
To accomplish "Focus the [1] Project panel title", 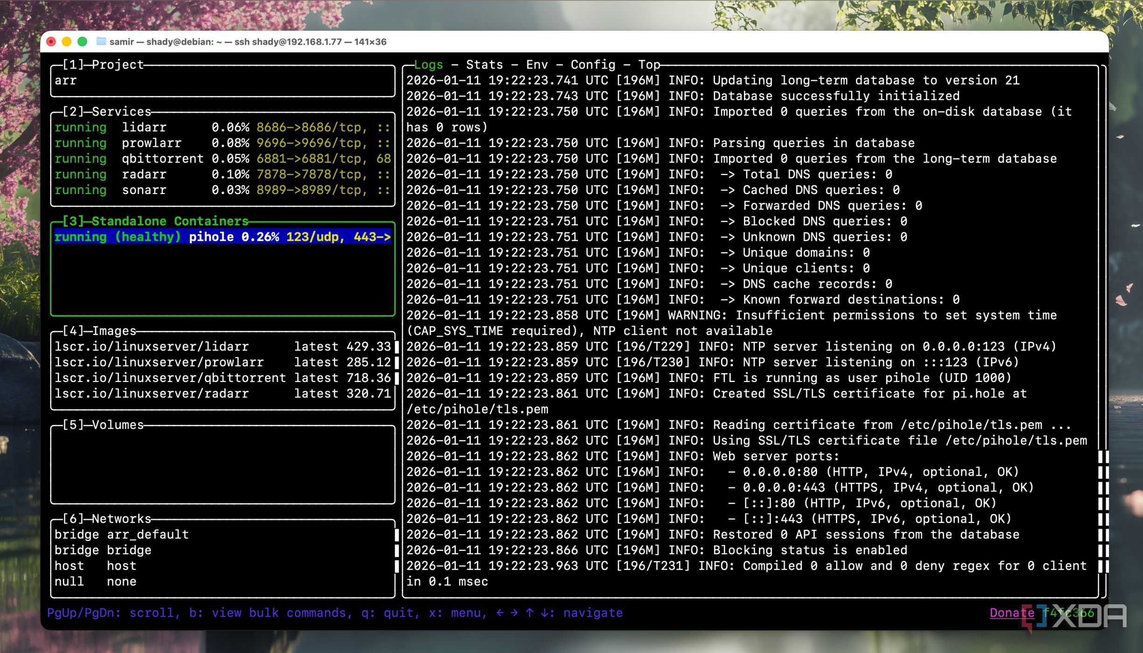I will point(103,64).
